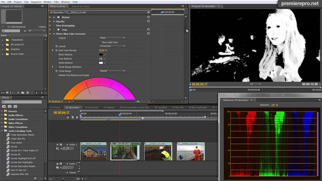The image size is (322, 181).
Task: Open the Sequence menu
Action: 36,2
